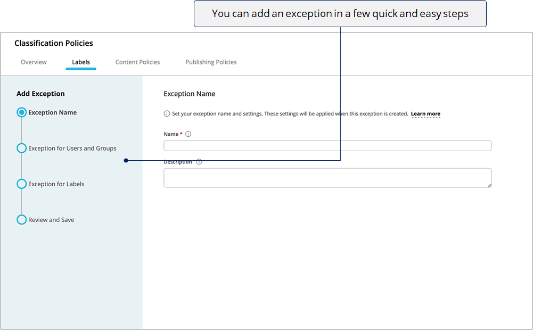Click the Review and Save step text
Image resolution: width=533 pixels, height=330 pixels.
[x=51, y=220]
